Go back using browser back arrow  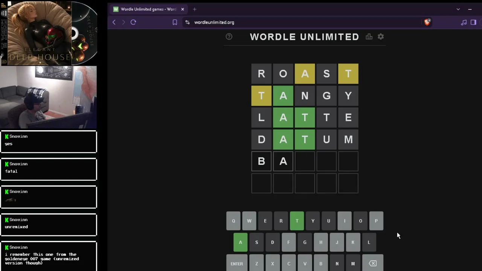114,22
